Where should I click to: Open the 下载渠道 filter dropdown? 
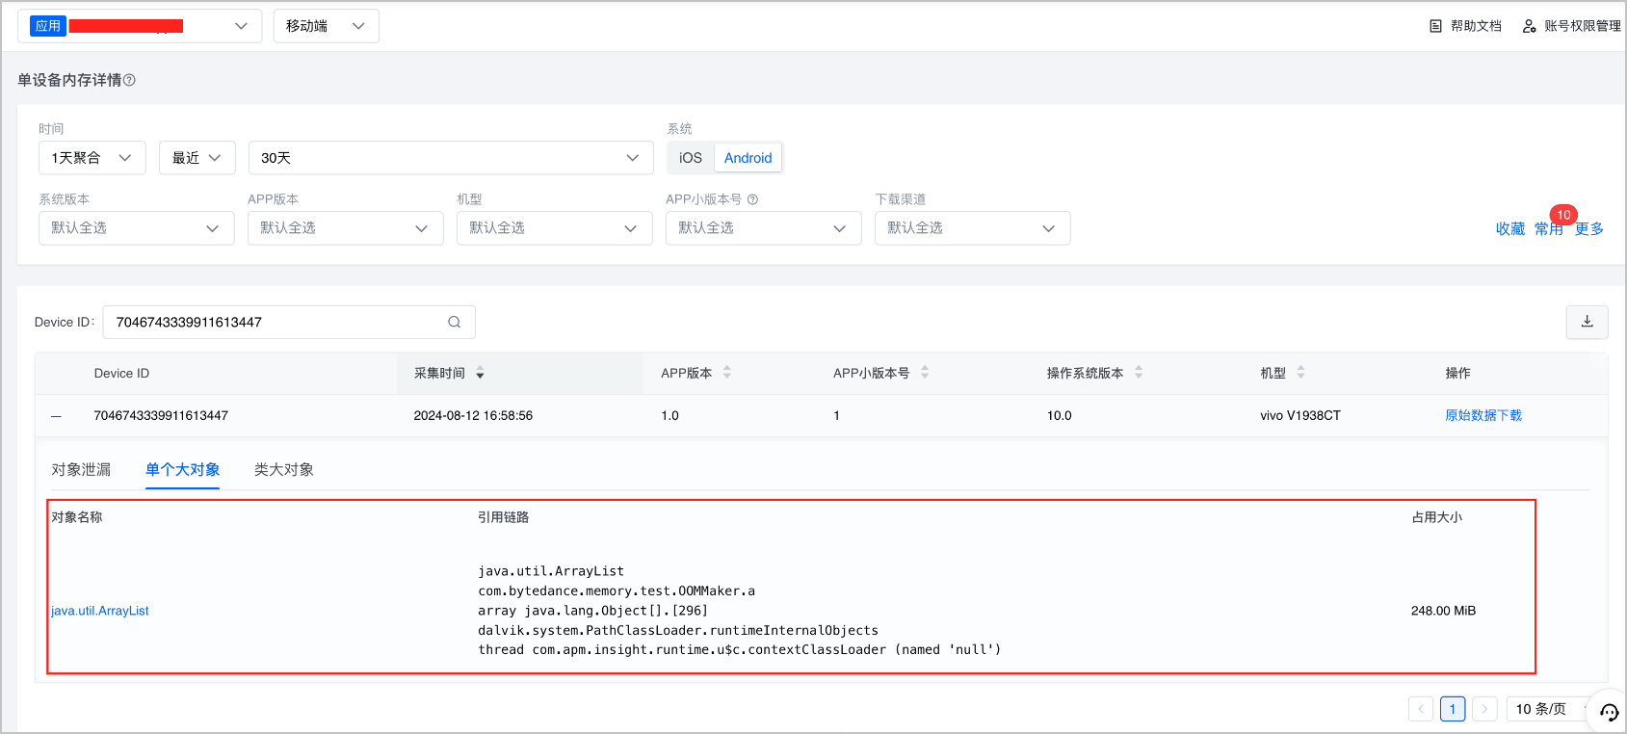[x=973, y=228]
